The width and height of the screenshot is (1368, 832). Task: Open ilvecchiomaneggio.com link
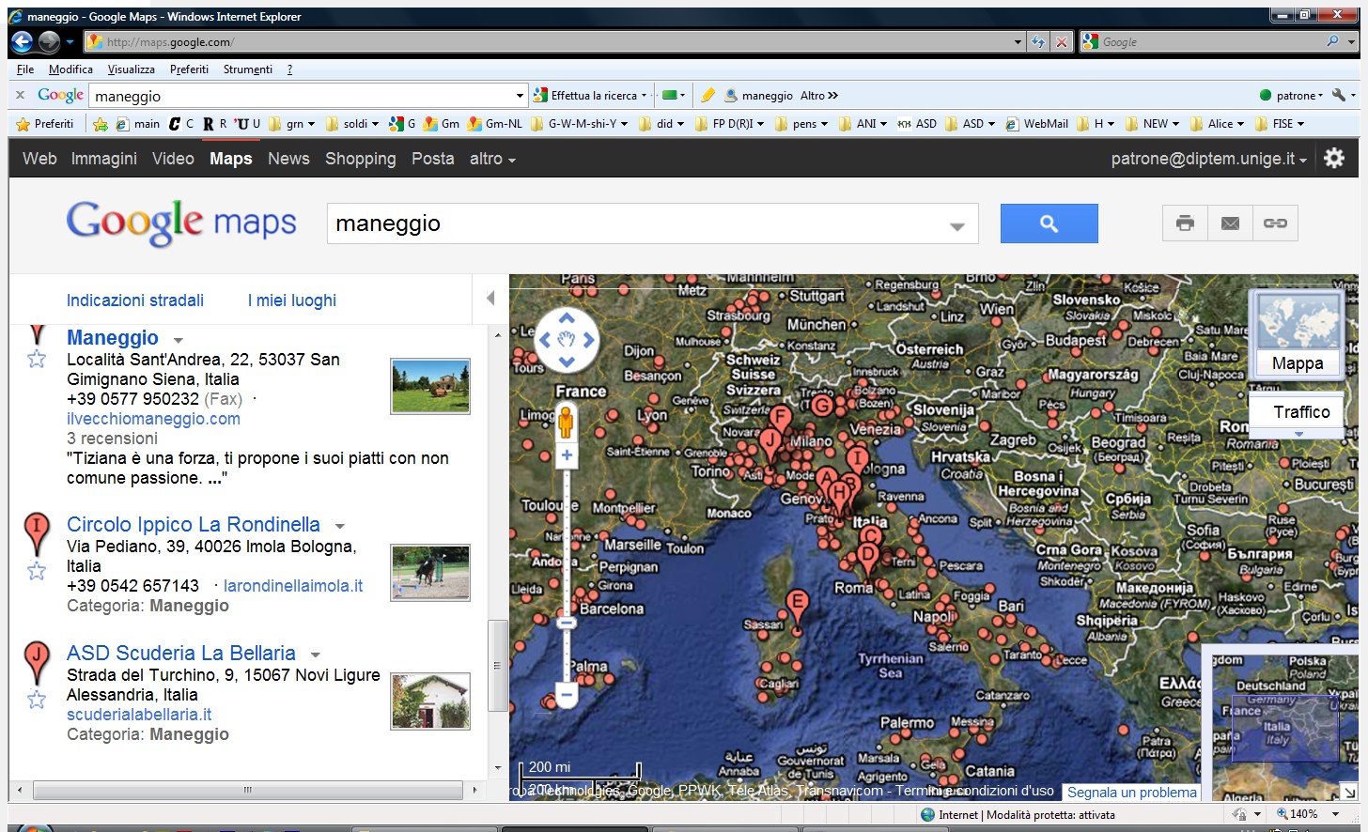point(153,419)
